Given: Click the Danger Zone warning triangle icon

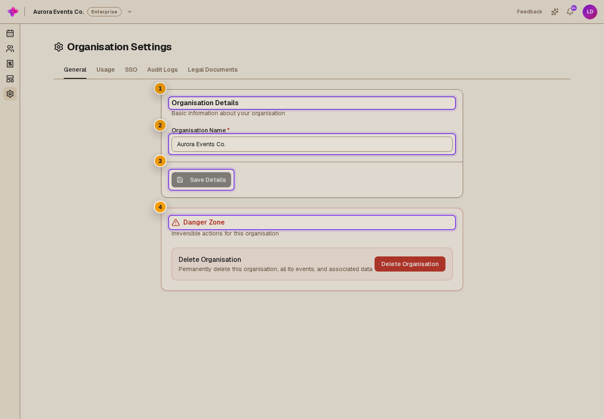Looking at the screenshot, I should click(176, 222).
